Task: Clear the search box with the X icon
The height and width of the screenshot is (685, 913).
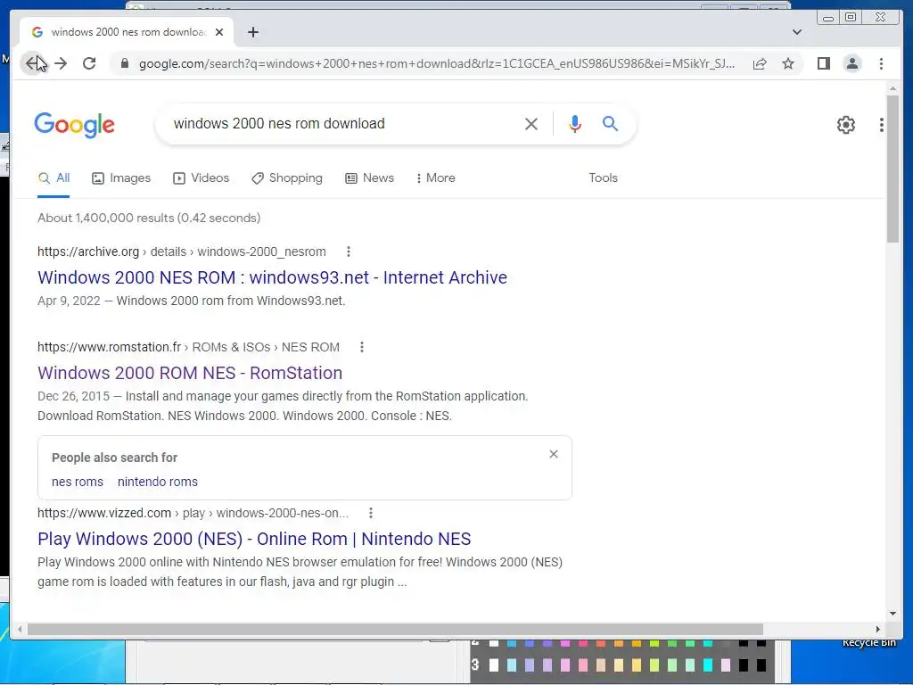Action: (531, 123)
